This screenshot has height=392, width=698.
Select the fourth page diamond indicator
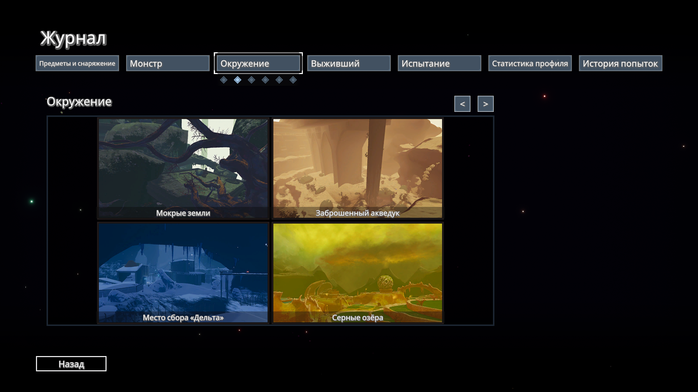(x=265, y=80)
